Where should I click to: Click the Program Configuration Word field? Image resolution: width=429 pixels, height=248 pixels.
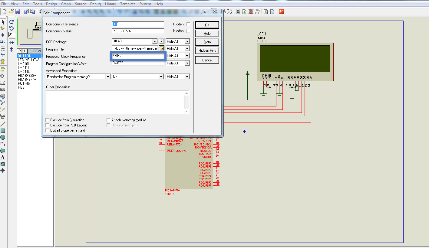pos(138,63)
